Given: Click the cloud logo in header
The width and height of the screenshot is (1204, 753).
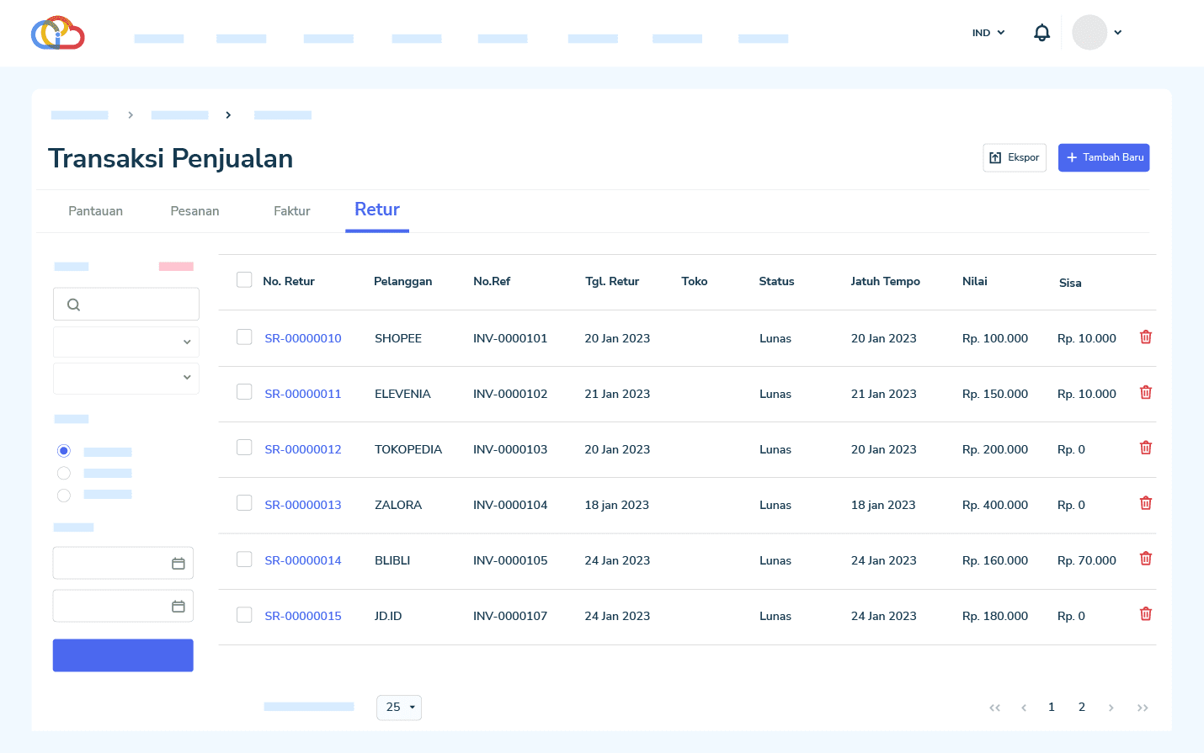Looking at the screenshot, I should [57, 34].
